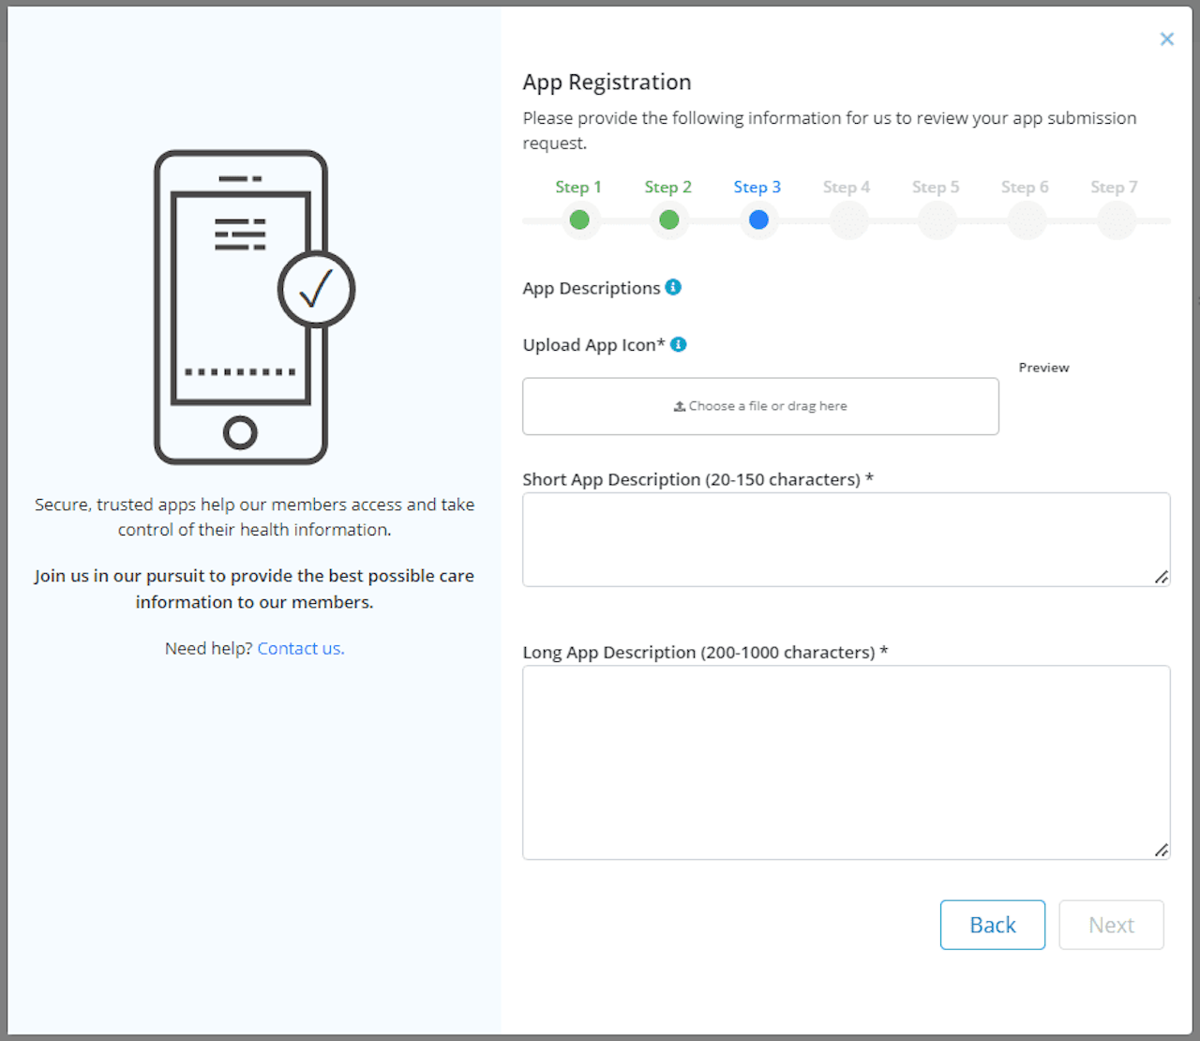
Task: Click the Step 5 indicator dot
Action: click(937, 219)
